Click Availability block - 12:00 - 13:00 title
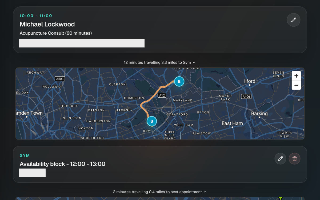320x200 pixels. [x=62, y=164]
